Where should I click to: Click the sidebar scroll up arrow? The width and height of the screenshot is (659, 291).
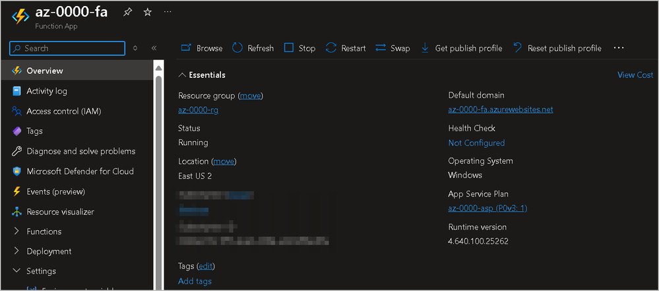pyautogui.click(x=158, y=68)
